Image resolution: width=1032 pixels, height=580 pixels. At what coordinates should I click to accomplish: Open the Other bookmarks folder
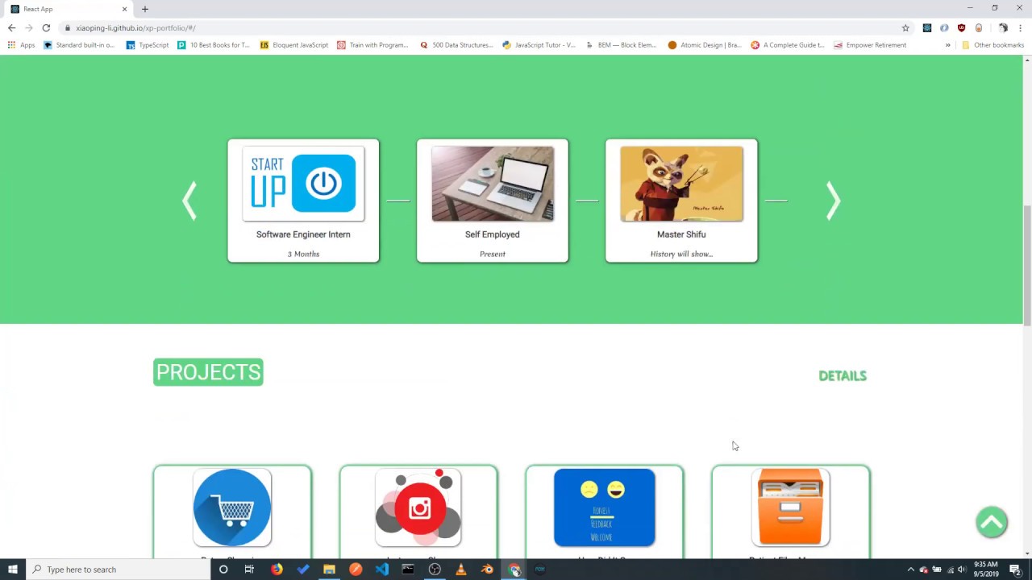(x=992, y=45)
